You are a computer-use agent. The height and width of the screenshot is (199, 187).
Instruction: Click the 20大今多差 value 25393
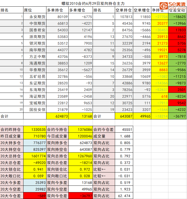35,182
